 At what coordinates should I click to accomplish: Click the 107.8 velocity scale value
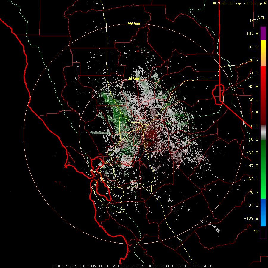tap(252, 33)
